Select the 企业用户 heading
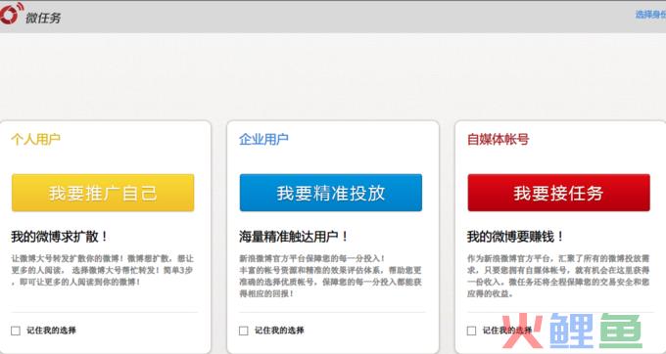666x354 pixels. click(263, 139)
